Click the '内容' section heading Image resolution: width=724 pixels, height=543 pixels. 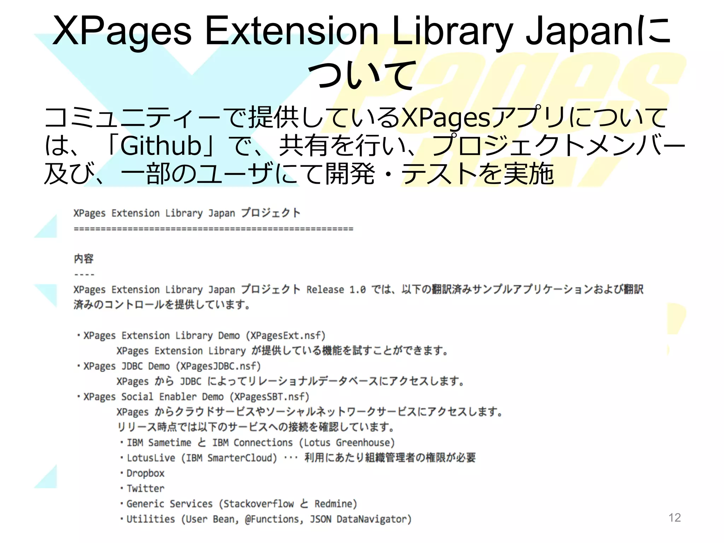(83, 259)
